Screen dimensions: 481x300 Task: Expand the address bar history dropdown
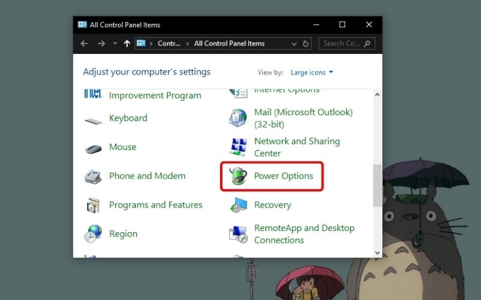(x=293, y=44)
